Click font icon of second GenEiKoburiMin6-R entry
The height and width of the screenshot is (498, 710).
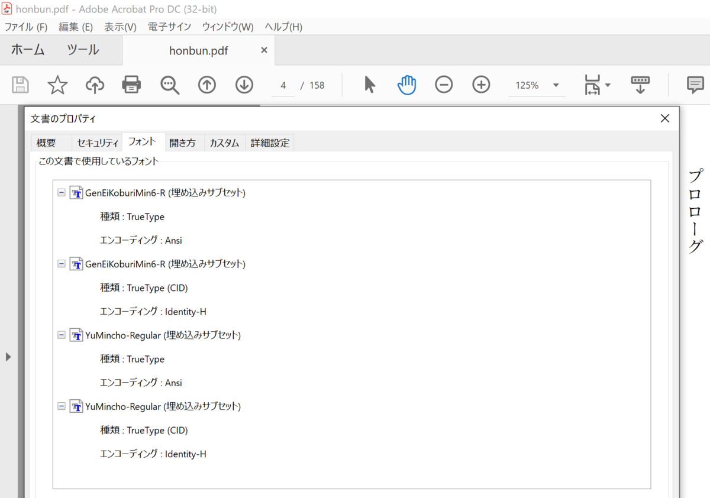(x=76, y=264)
